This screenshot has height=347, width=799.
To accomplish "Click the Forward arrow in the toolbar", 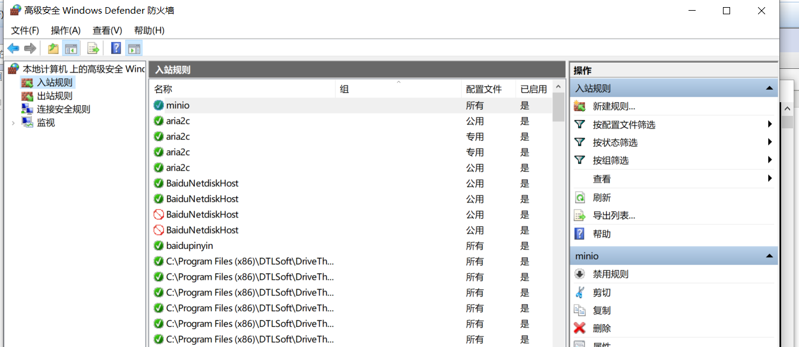I will [30, 48].
